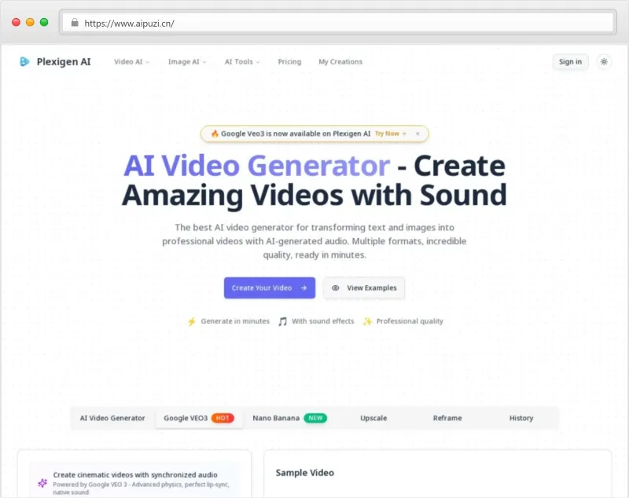Open My Creations page
Viewport: 629px width, 498px height.
340,62
